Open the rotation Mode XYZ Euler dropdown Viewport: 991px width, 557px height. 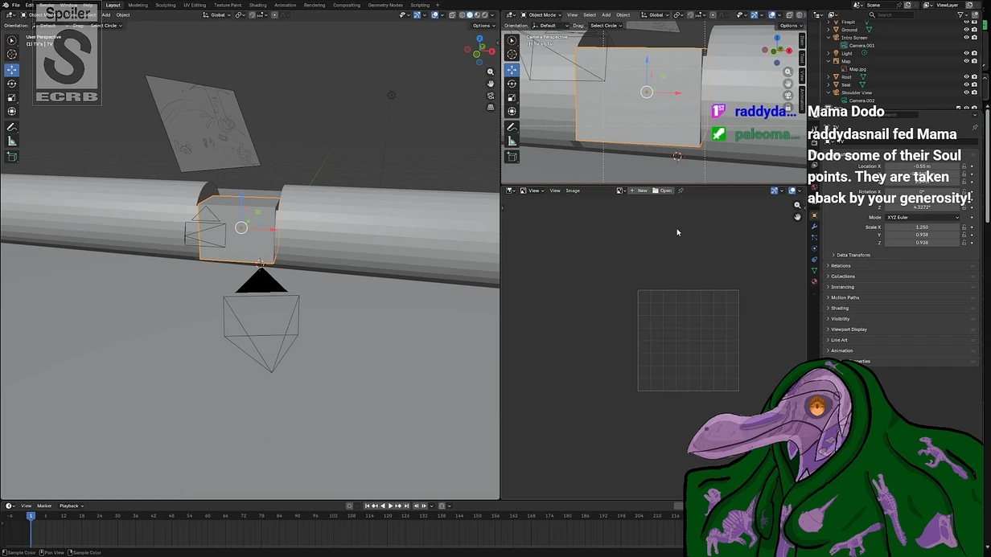923,217
